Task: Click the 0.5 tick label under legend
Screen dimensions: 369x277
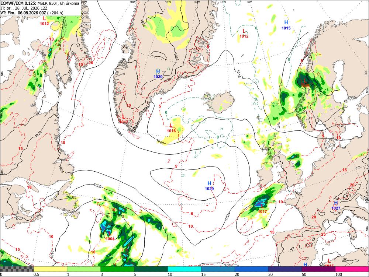Action: point(36,274)
